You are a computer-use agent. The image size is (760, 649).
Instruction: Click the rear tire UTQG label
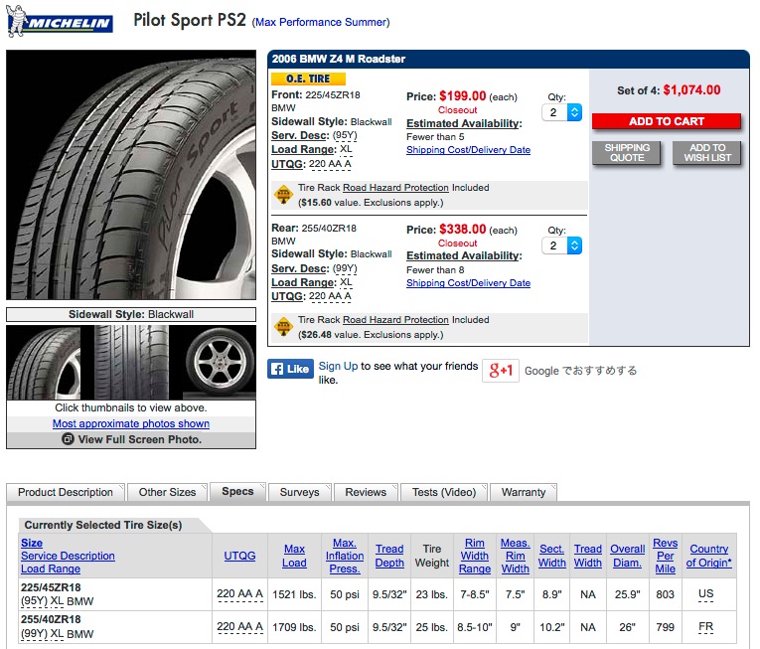tap(288, 296)
